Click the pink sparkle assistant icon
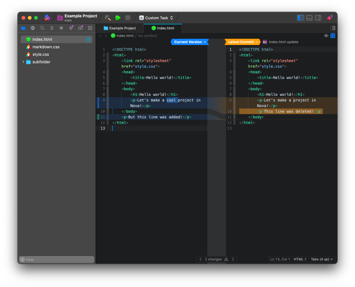Image resolution: width=355 pixels, height=287 pixels. [x=330, y=18]
